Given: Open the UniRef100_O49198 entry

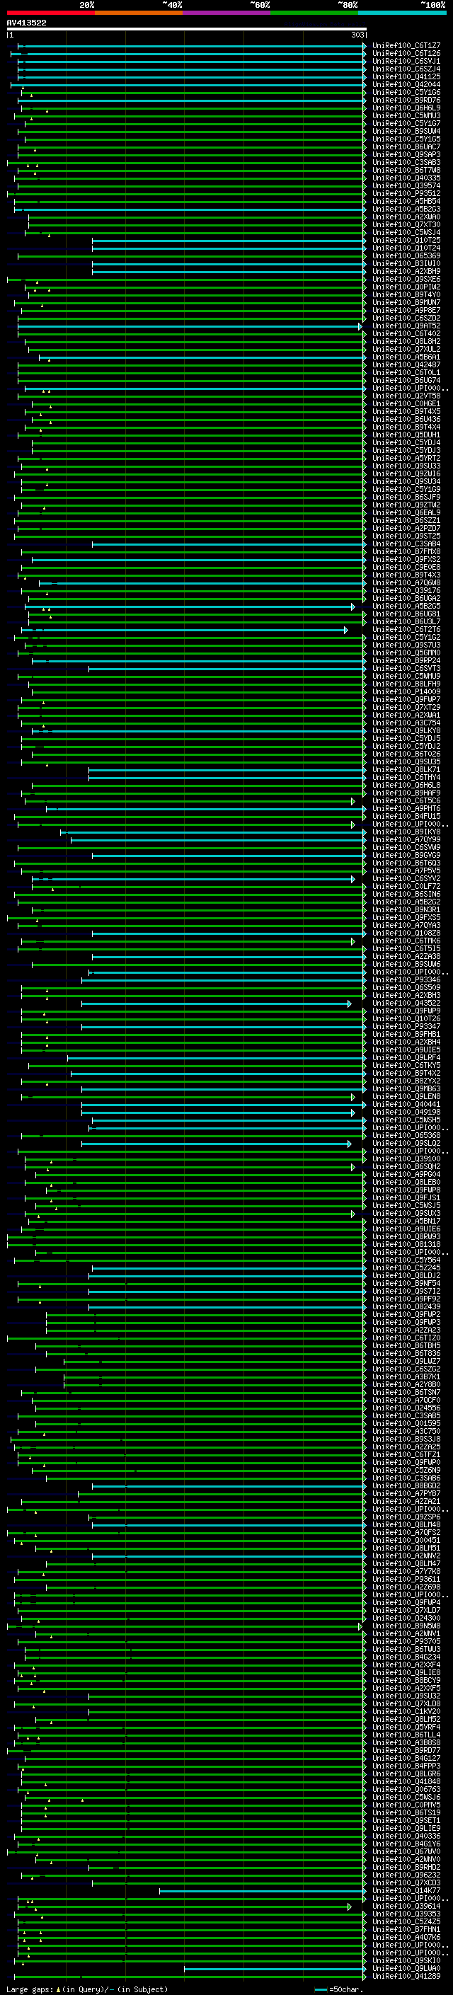Looking at the screenshot, I should click(x=406, y=1113).
